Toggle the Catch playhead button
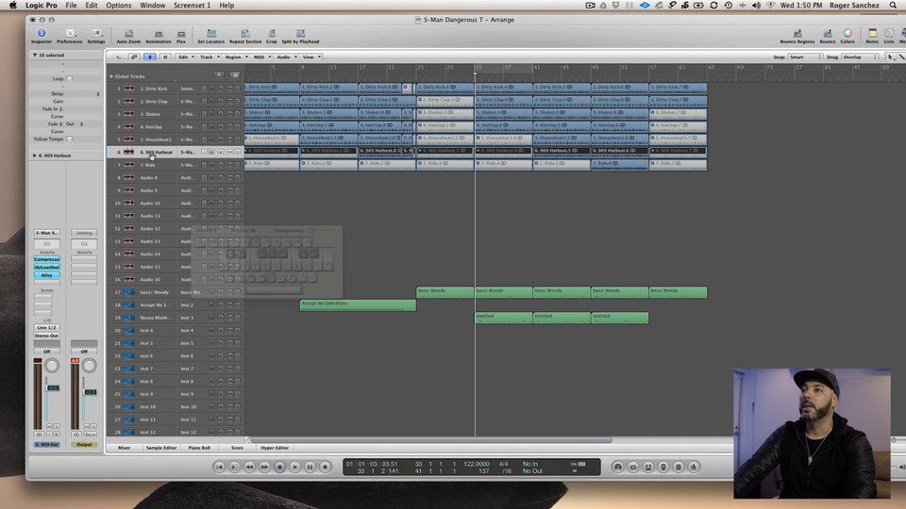 [x=150, y=57]
